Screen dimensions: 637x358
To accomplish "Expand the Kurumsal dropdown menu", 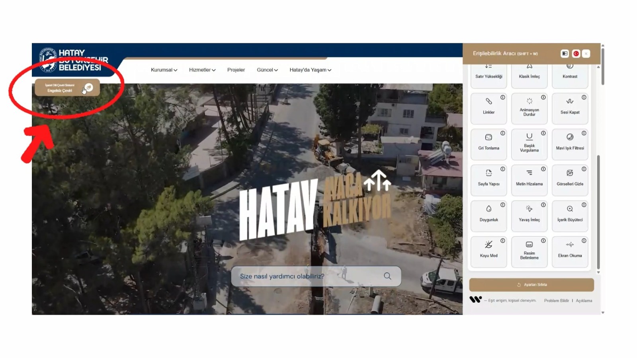I will coord(164,70).
